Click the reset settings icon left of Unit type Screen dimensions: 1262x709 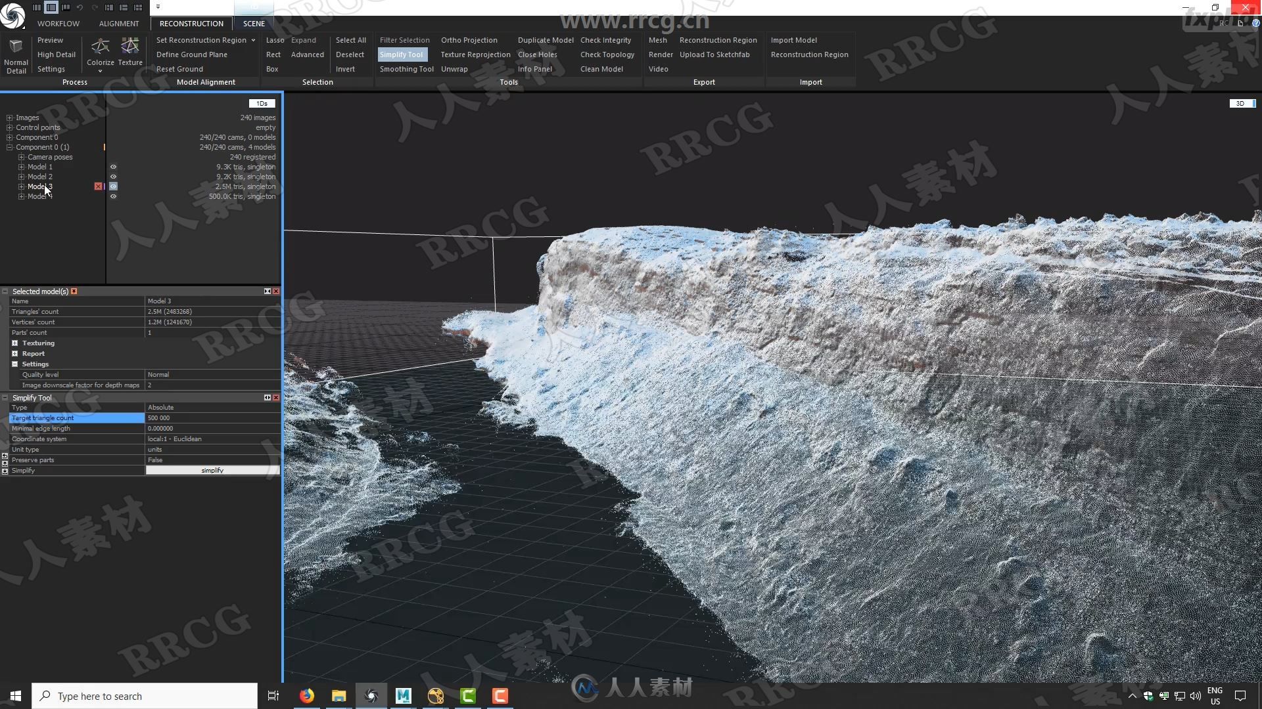5,455
